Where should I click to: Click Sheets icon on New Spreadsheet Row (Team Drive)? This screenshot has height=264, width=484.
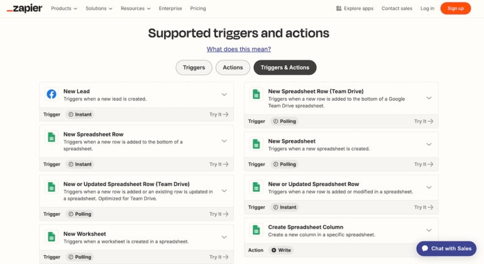pyautogui.click(x=256, y=94)
